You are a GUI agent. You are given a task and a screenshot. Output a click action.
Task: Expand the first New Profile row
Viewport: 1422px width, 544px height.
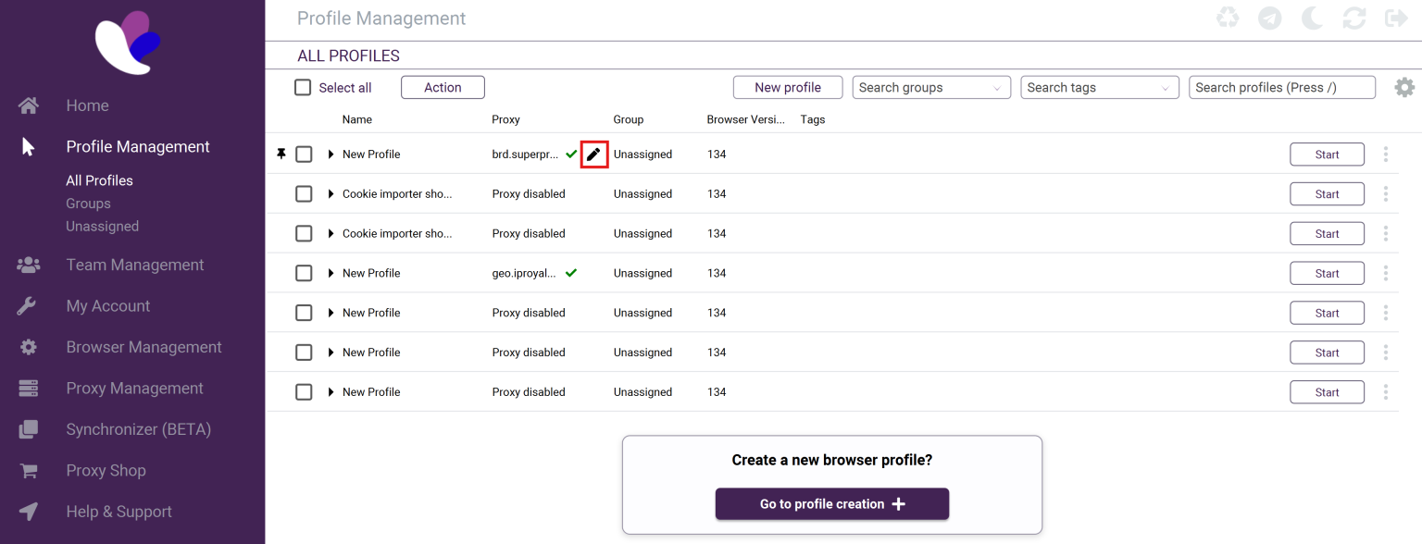(x=331, y=154)
